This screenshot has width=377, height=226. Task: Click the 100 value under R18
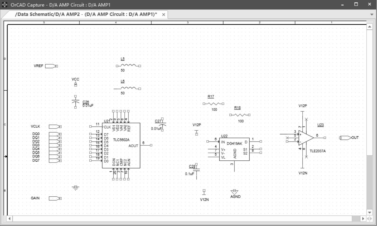[241, 121]
